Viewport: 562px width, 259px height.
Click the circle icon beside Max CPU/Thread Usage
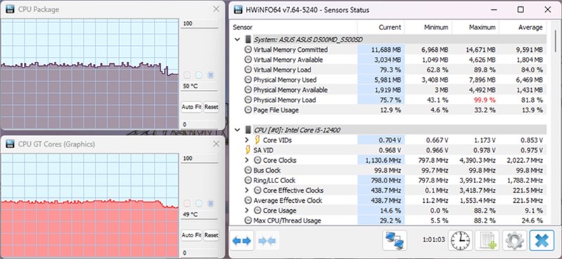(x=248, y=220)
